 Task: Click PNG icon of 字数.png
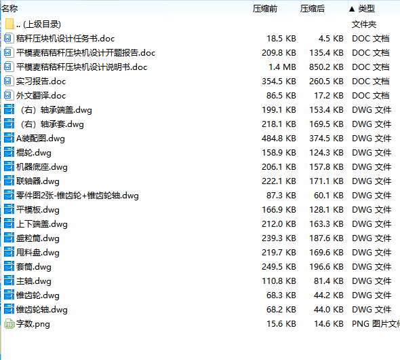coord(9,324)
